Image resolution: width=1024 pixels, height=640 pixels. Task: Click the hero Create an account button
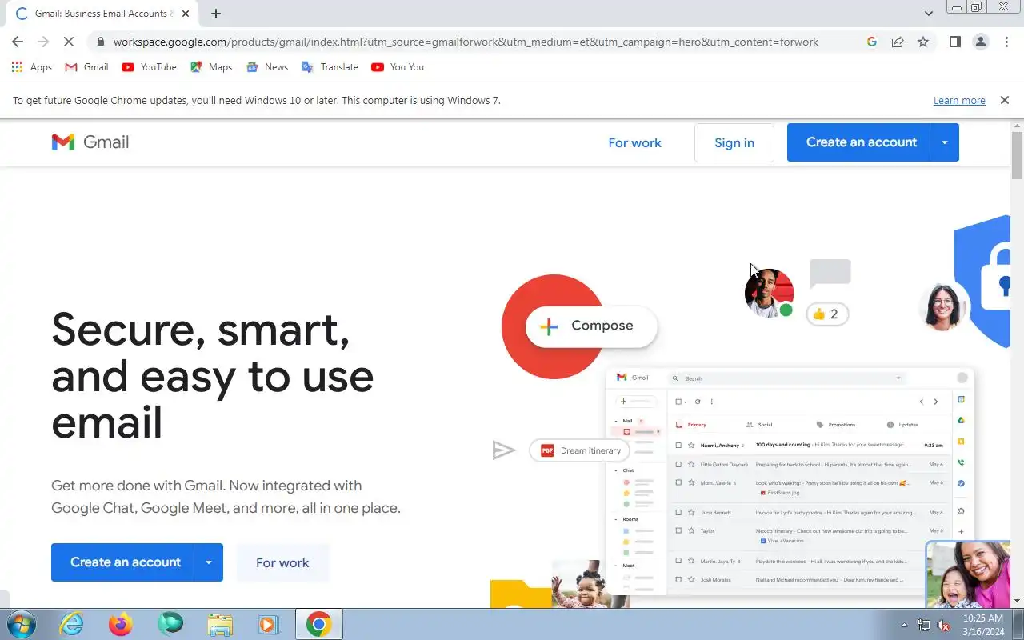pos(122,562)
